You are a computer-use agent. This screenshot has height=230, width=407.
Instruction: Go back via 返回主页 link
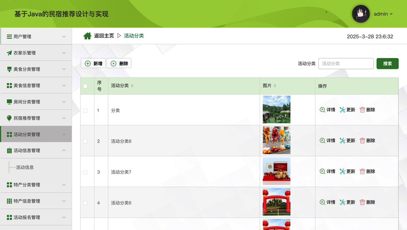tap(104, 36)
